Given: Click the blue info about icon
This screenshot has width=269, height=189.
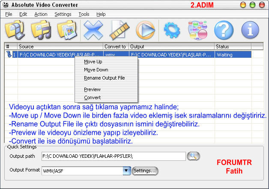Looking at the screenshot, I should pyautogui.click(x=250, y=30).
